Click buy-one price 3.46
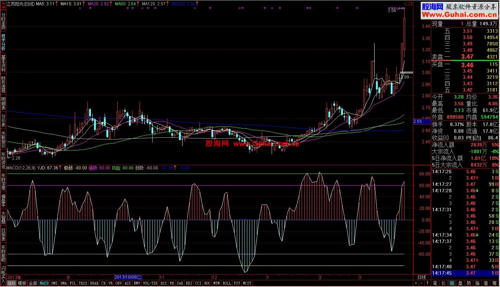 (467, 65)
